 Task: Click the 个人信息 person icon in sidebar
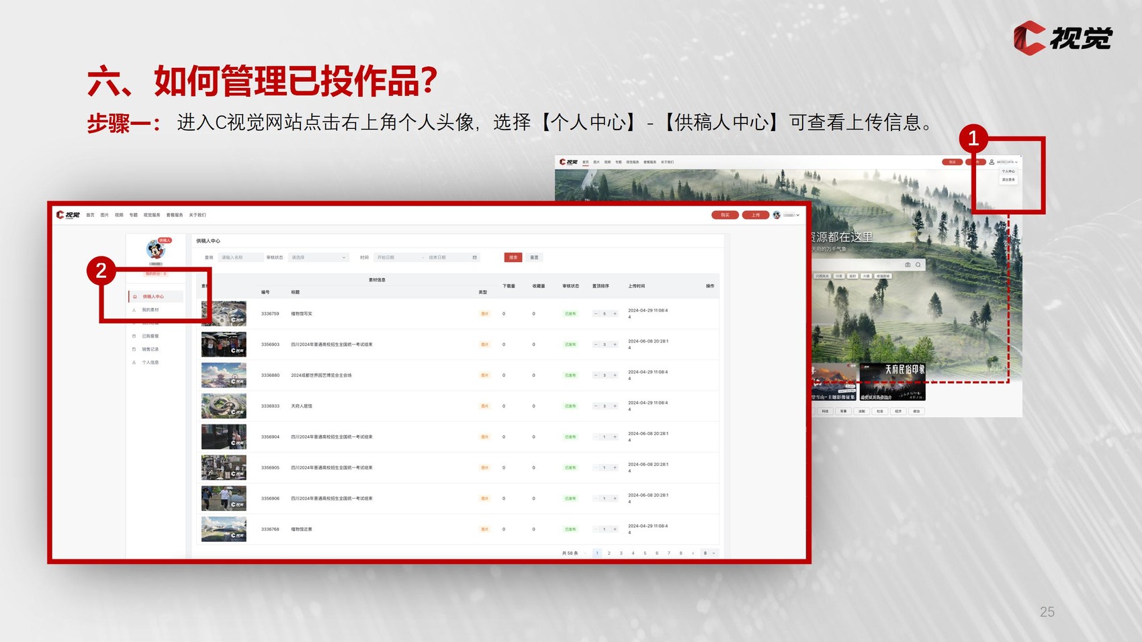[x=134, y=363]
